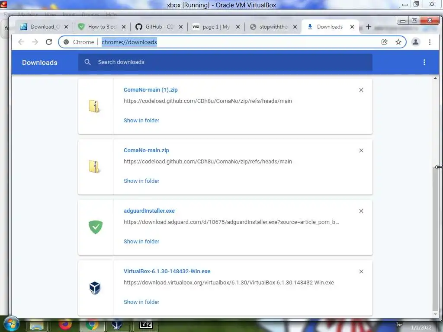Click the scrollbar up arrow

[x=435, y=79]
